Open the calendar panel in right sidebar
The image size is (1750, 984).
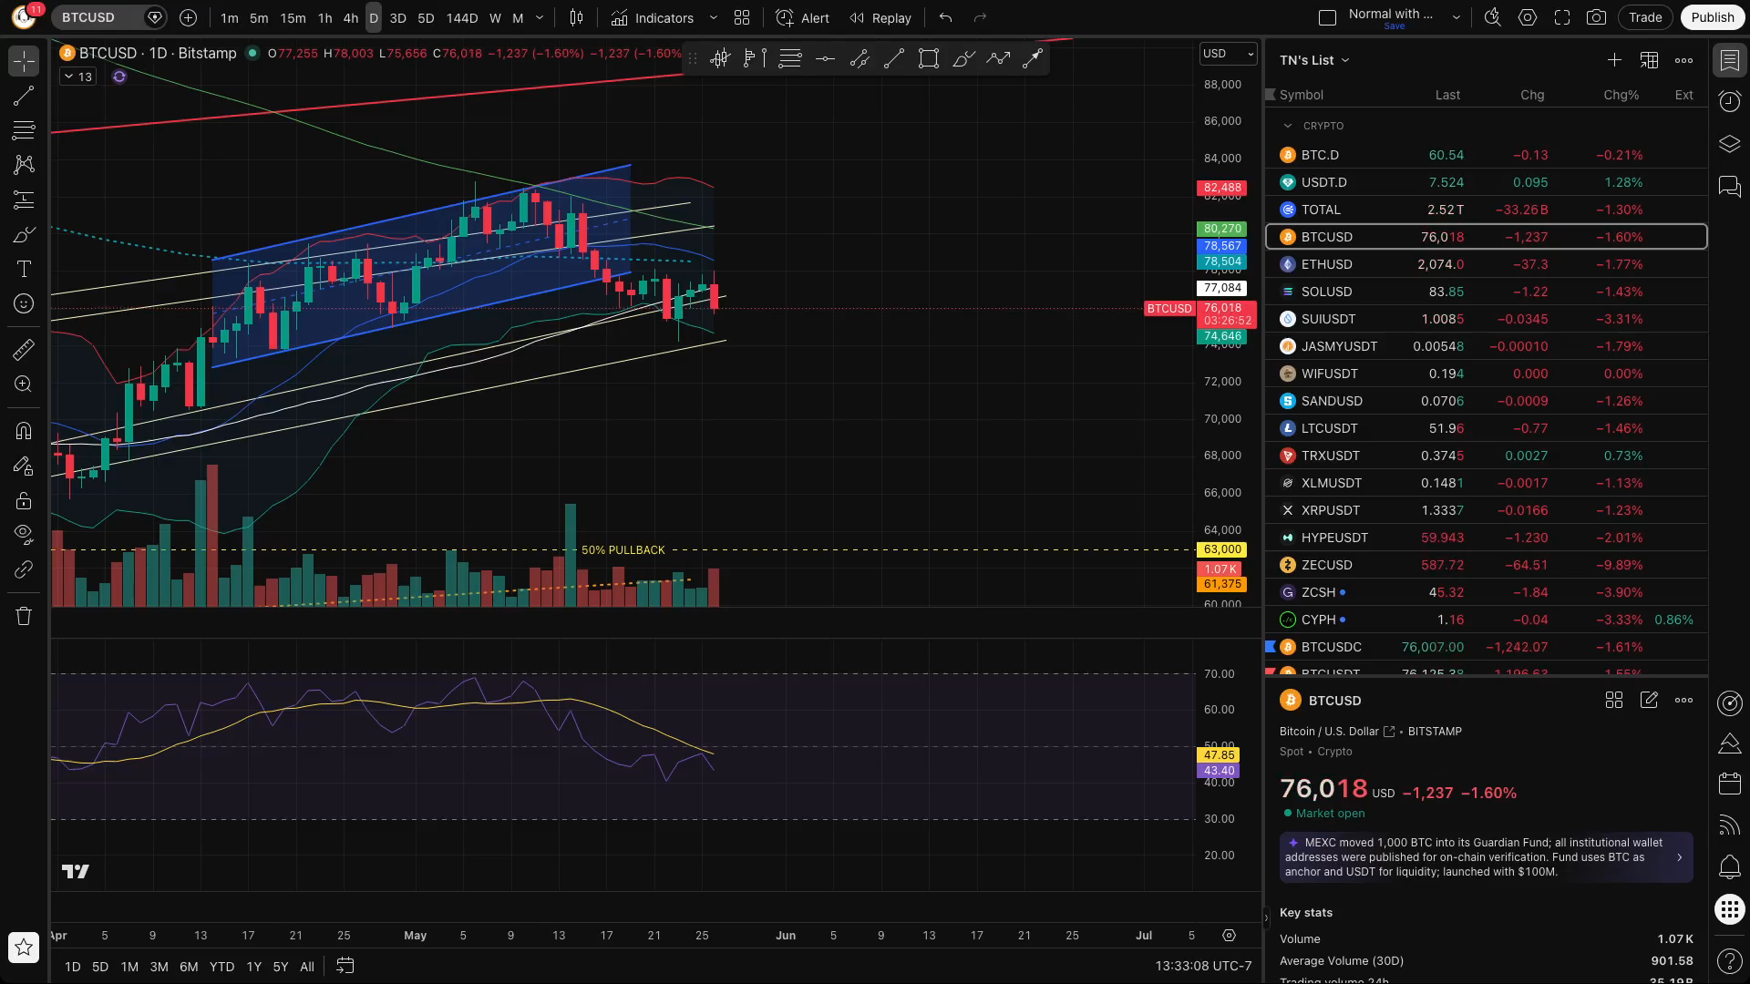pos(1729,783)
